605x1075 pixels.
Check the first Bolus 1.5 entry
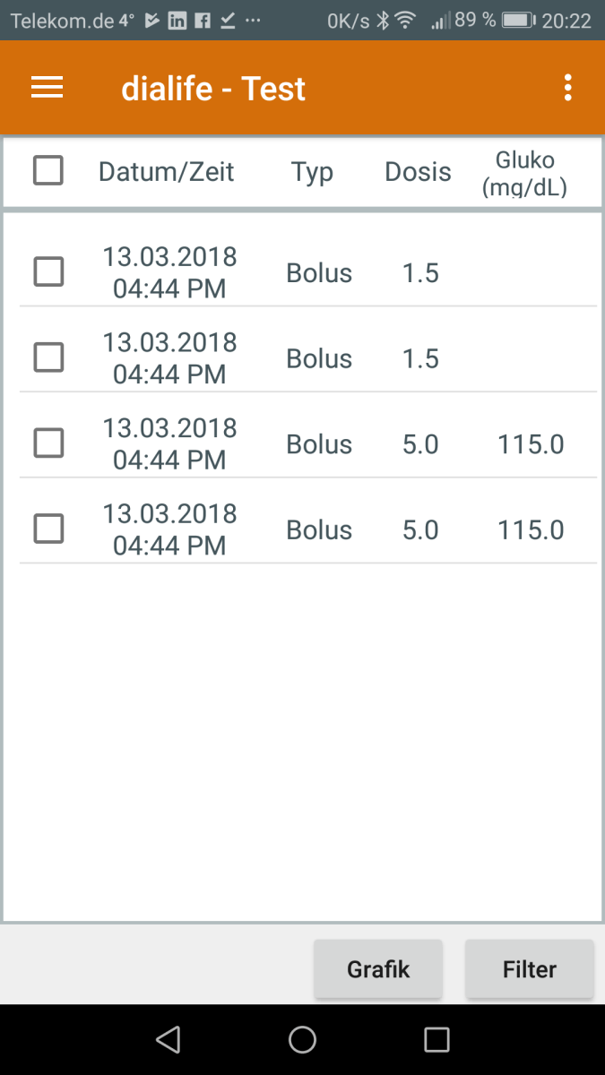[48, 271]
